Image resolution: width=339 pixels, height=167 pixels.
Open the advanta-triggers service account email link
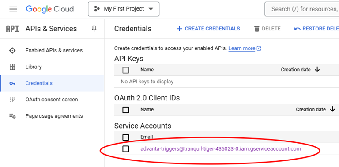pyautogui.click(x=221, y=149)
